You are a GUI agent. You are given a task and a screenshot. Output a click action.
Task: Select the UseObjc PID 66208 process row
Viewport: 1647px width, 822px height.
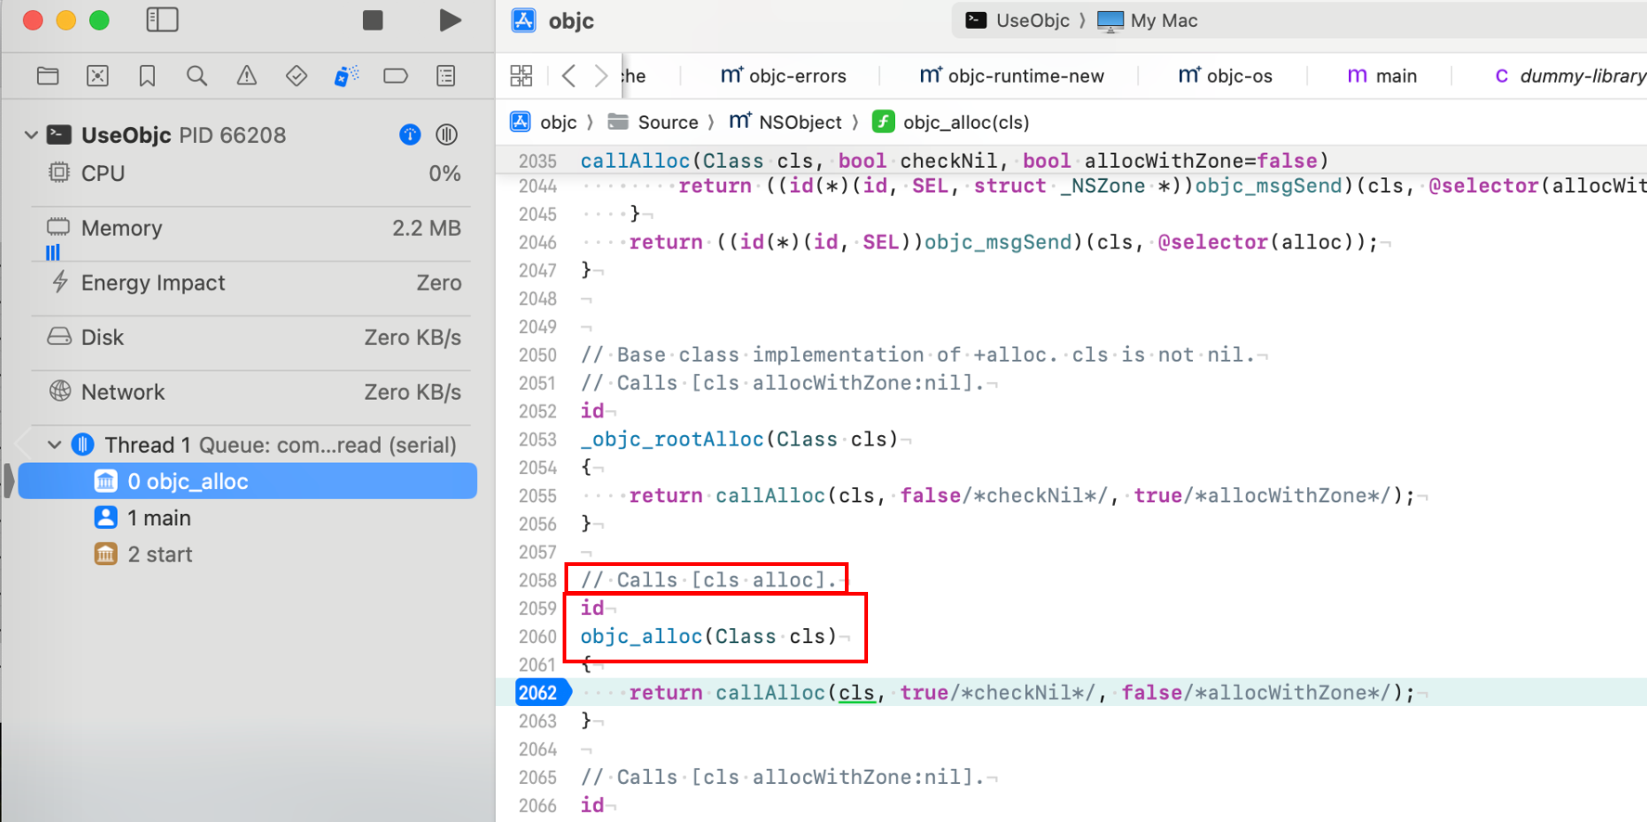247,135
